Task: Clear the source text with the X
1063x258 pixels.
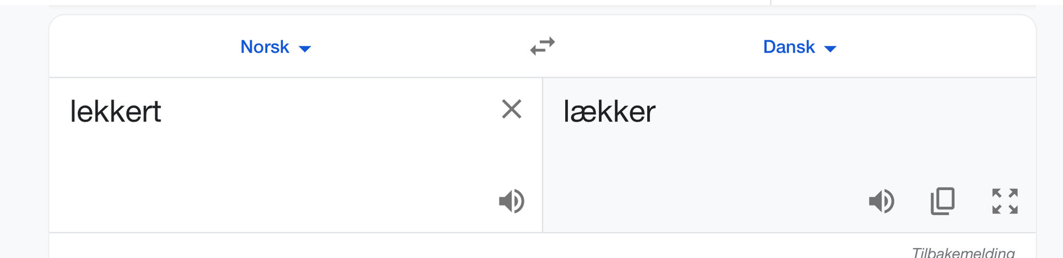Action: point(512,109)
